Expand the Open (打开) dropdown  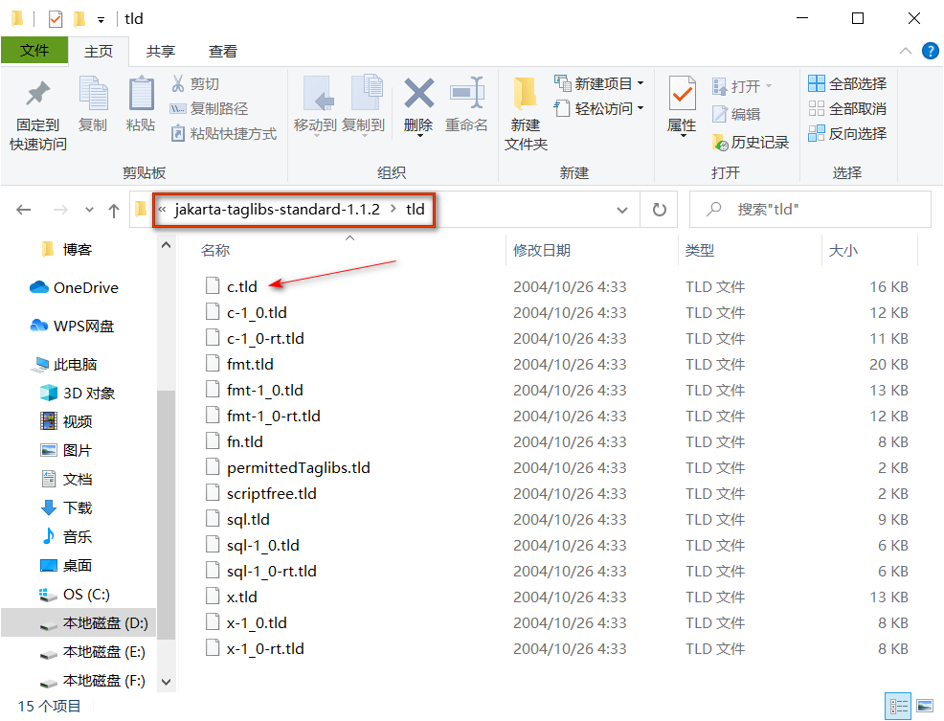click(x=769, y=86)
